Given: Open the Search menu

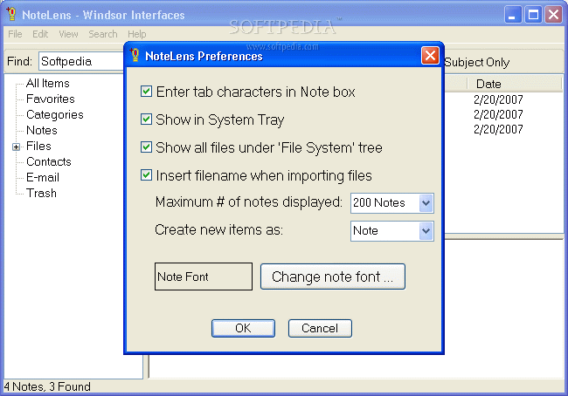Looking at the screenshot, I should click(x=103, y=34).
